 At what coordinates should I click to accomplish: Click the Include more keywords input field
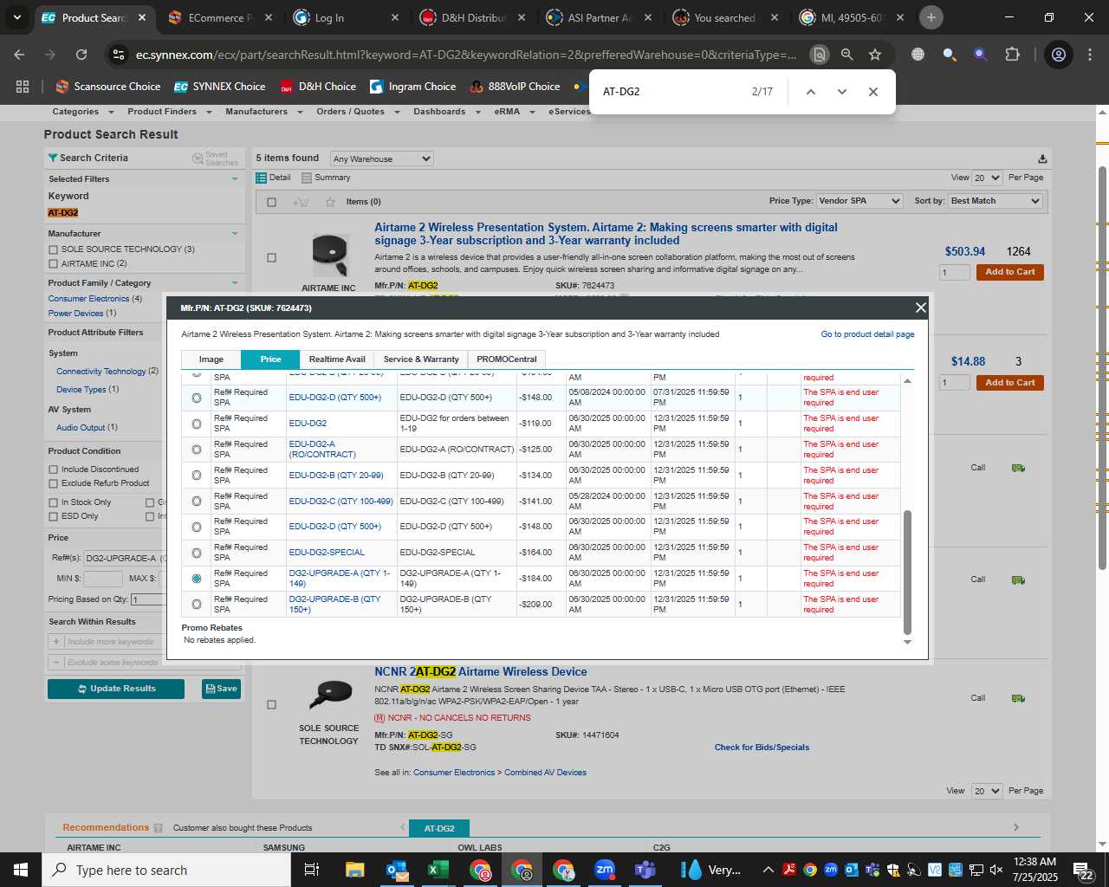pos(111,642)
